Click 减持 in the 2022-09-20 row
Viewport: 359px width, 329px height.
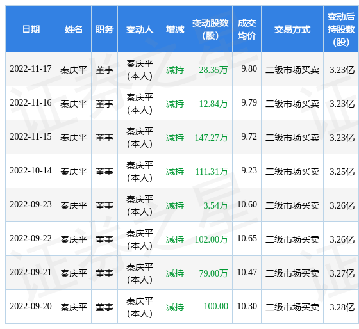(175, 307)
